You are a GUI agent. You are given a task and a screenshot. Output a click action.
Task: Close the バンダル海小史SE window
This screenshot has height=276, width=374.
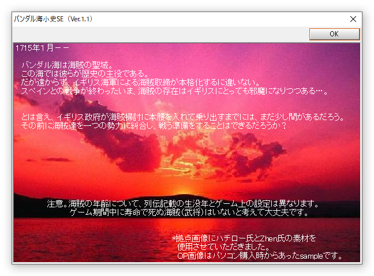pyautogui.click(x=353, y=18)
